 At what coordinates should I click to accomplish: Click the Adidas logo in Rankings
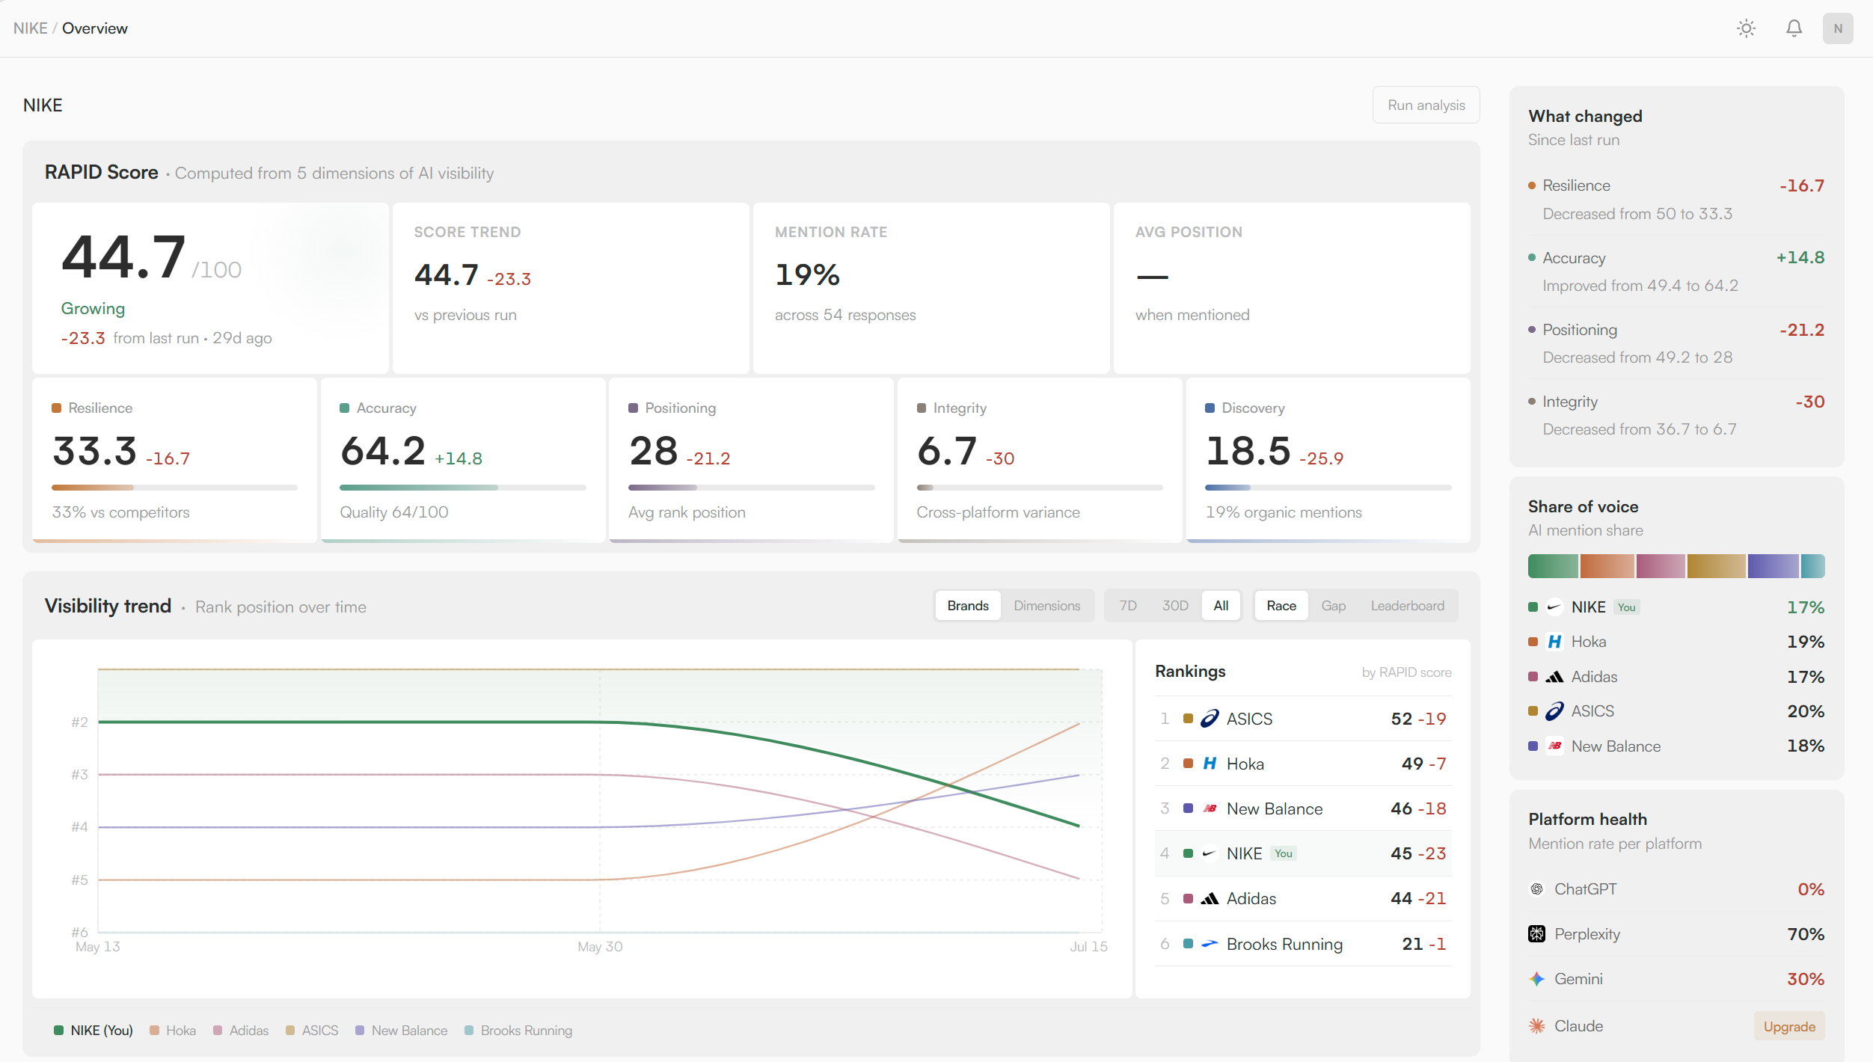coord(1210,898)
